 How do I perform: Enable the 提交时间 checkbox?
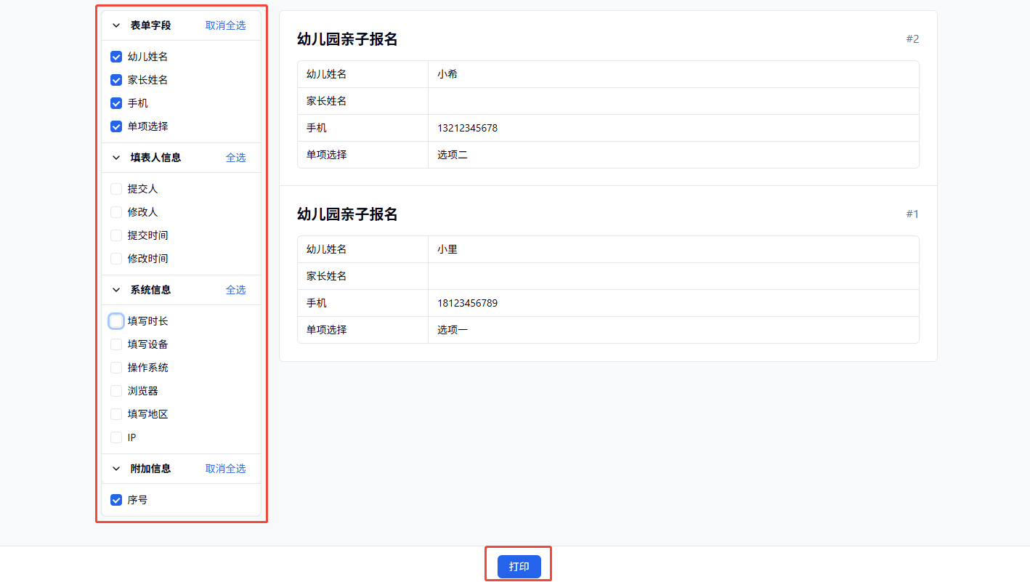[x=116, y=235]
